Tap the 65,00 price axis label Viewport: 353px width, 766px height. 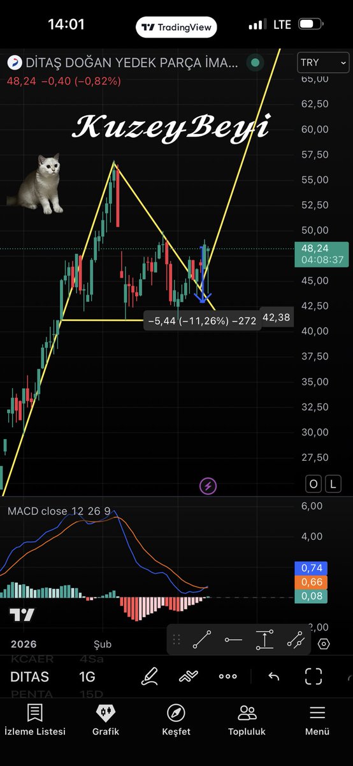click(x=313, y=79)
